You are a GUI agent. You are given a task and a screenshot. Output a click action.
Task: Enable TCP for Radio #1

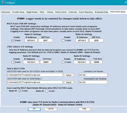[13, 62]
